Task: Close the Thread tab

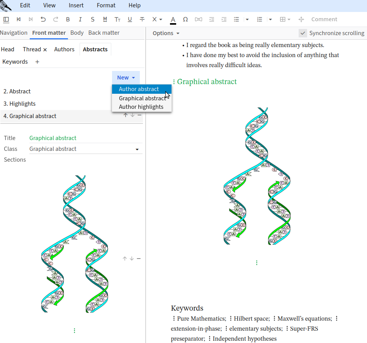Action: coord(45,49)
